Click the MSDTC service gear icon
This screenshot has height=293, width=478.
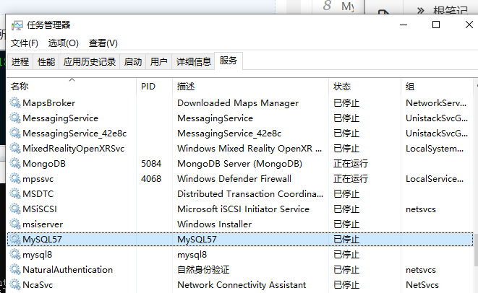15,194
